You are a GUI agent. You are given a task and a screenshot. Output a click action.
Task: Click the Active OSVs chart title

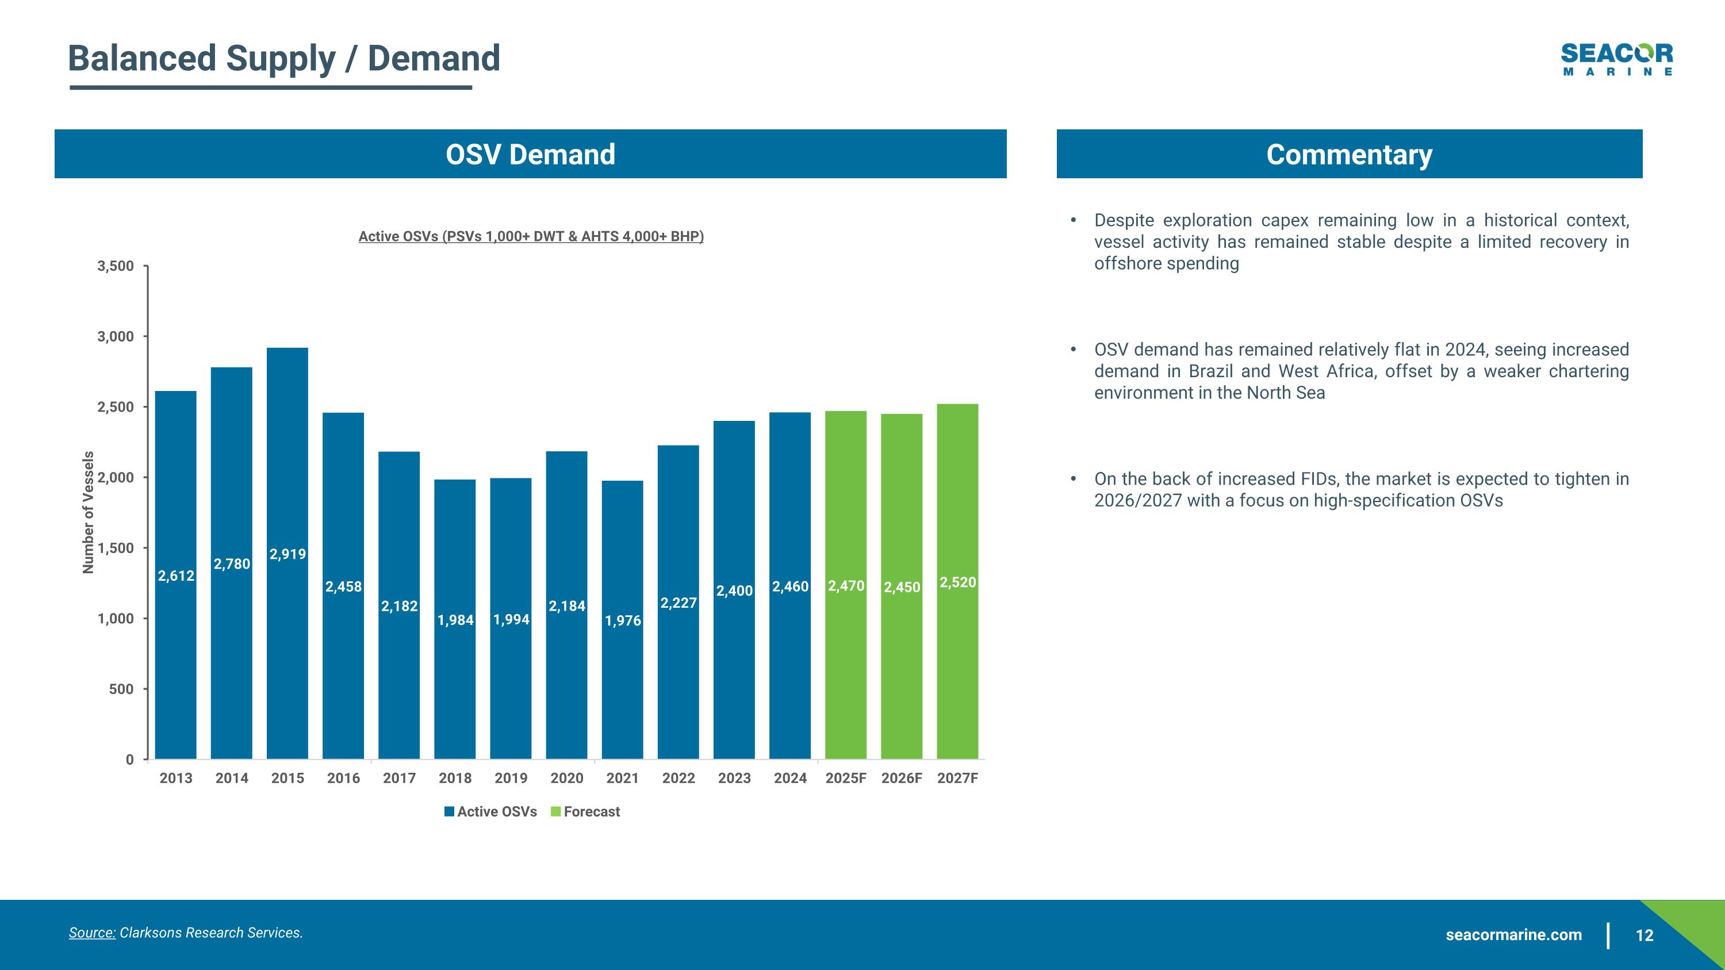pyautogui.click(x=531, y=236)
